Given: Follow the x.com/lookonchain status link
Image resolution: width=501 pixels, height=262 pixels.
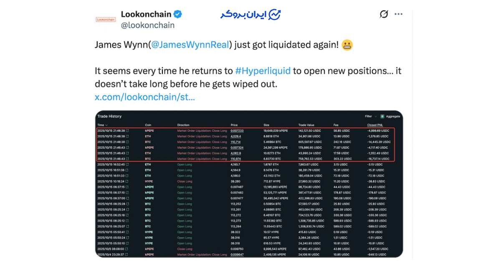Looking at the screenshot, I should coord(145,97).
